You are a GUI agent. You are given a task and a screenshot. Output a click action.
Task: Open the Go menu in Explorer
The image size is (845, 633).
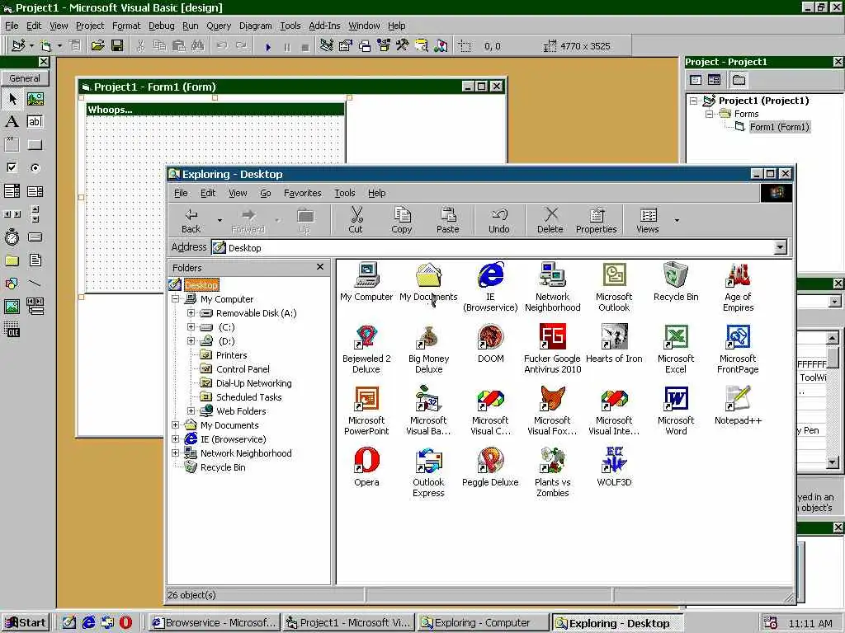coord(265,193)
